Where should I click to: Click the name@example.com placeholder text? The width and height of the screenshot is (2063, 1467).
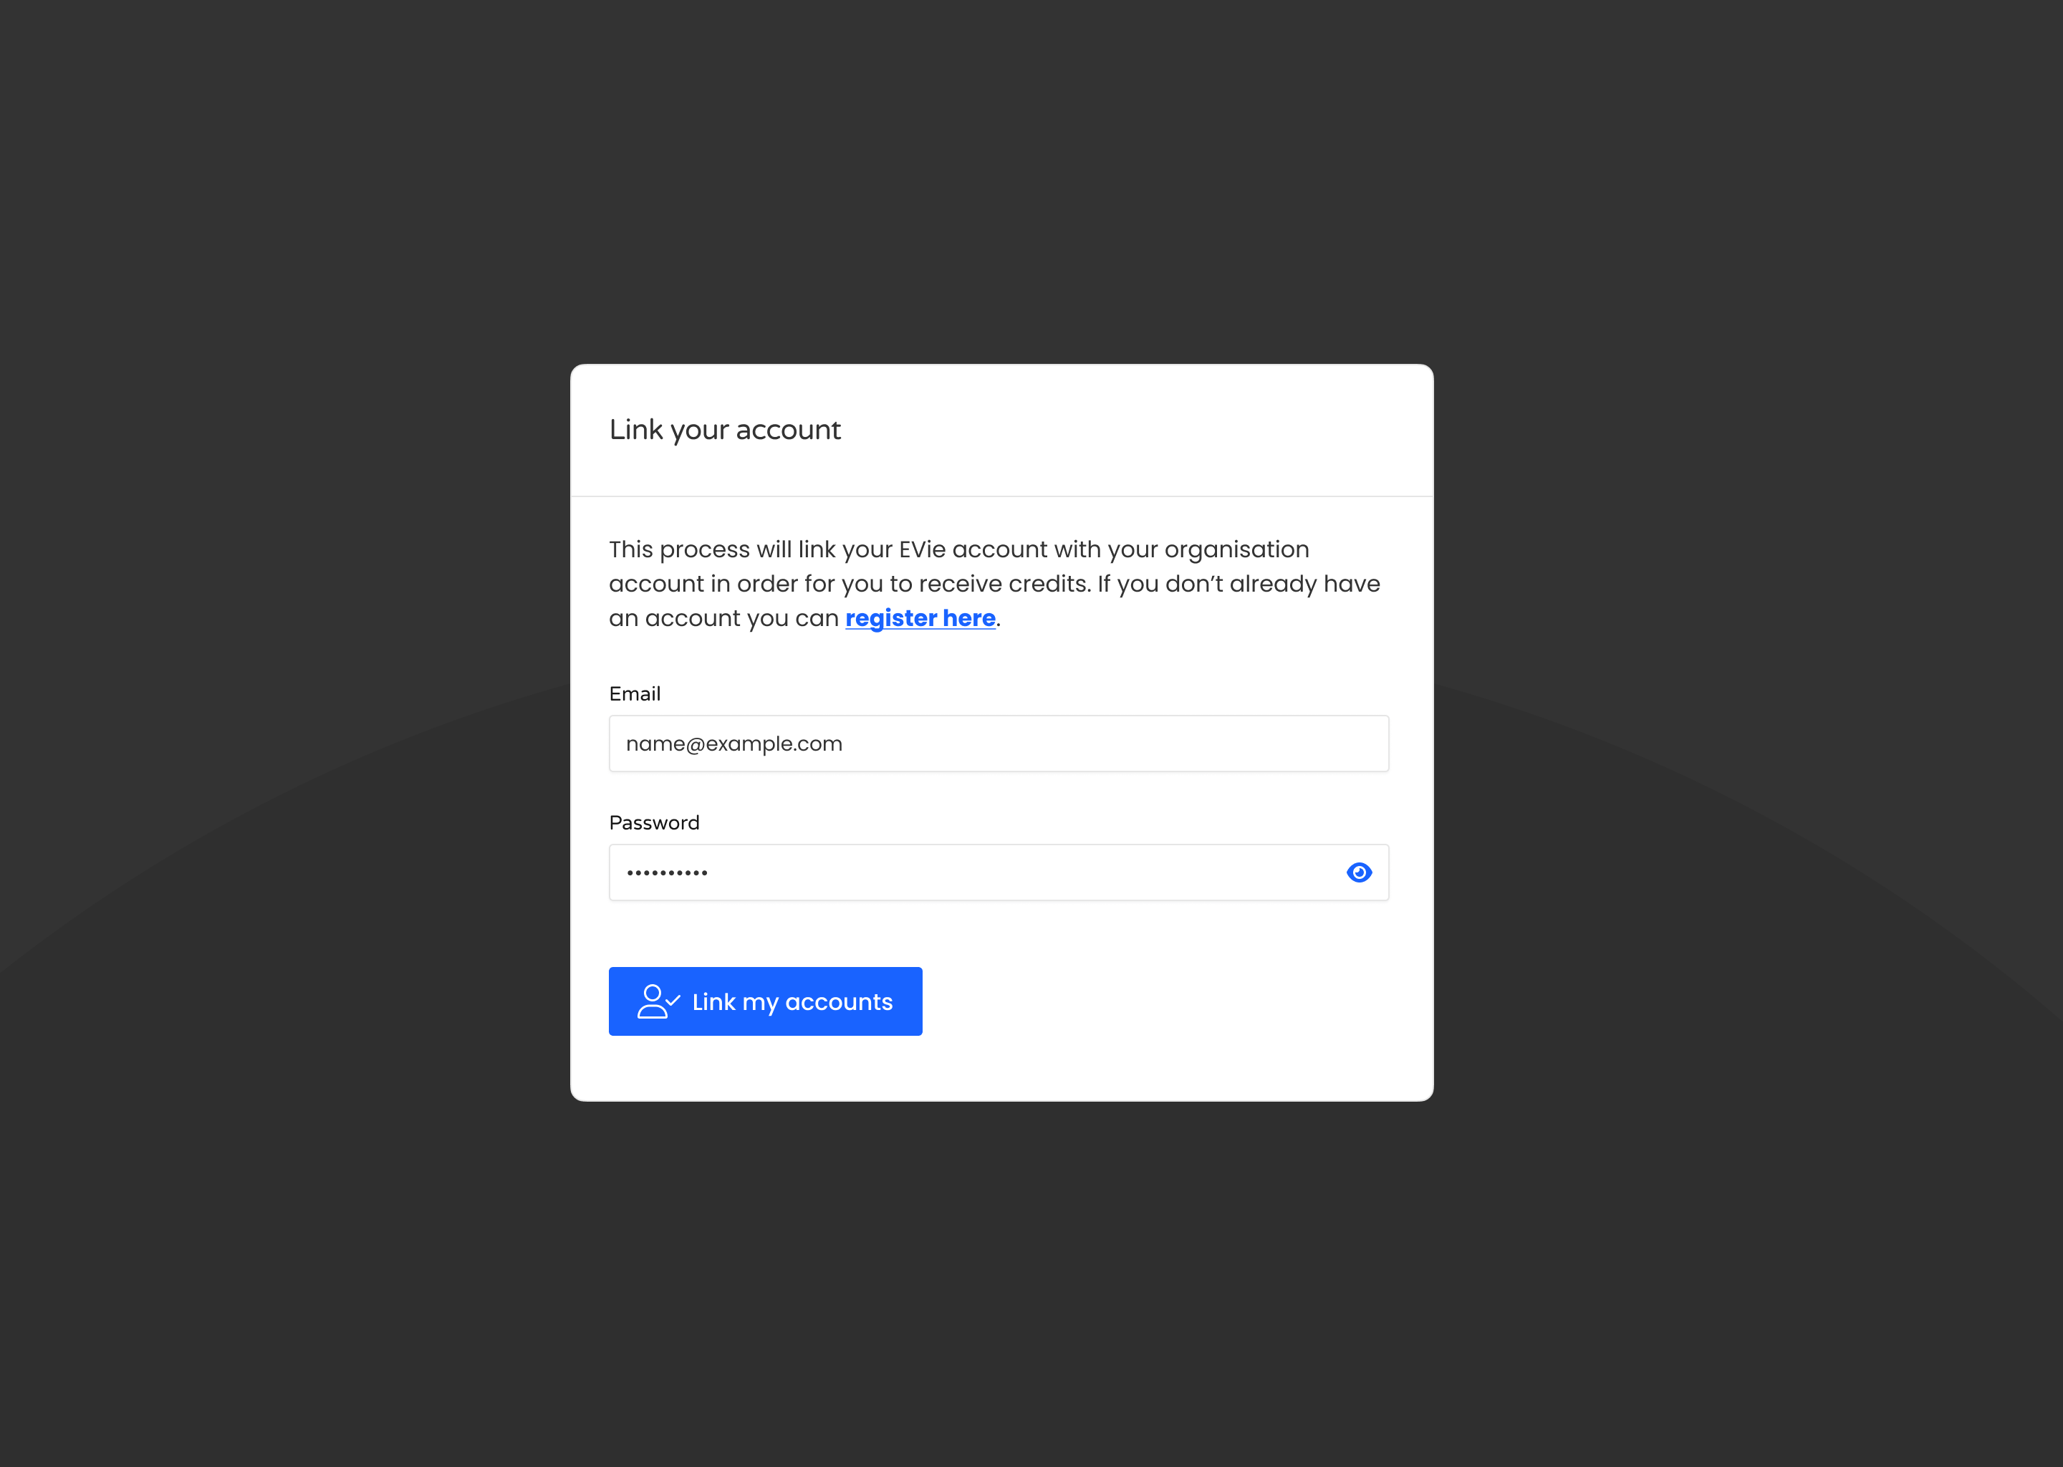pos(734,744)
